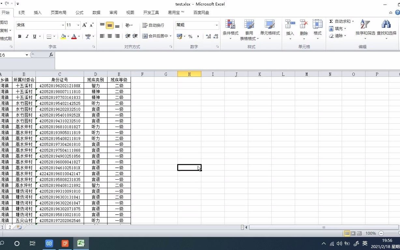Screen dimensions: 400x250
Task: Click the text orientation icon
Action: [128, 25]
